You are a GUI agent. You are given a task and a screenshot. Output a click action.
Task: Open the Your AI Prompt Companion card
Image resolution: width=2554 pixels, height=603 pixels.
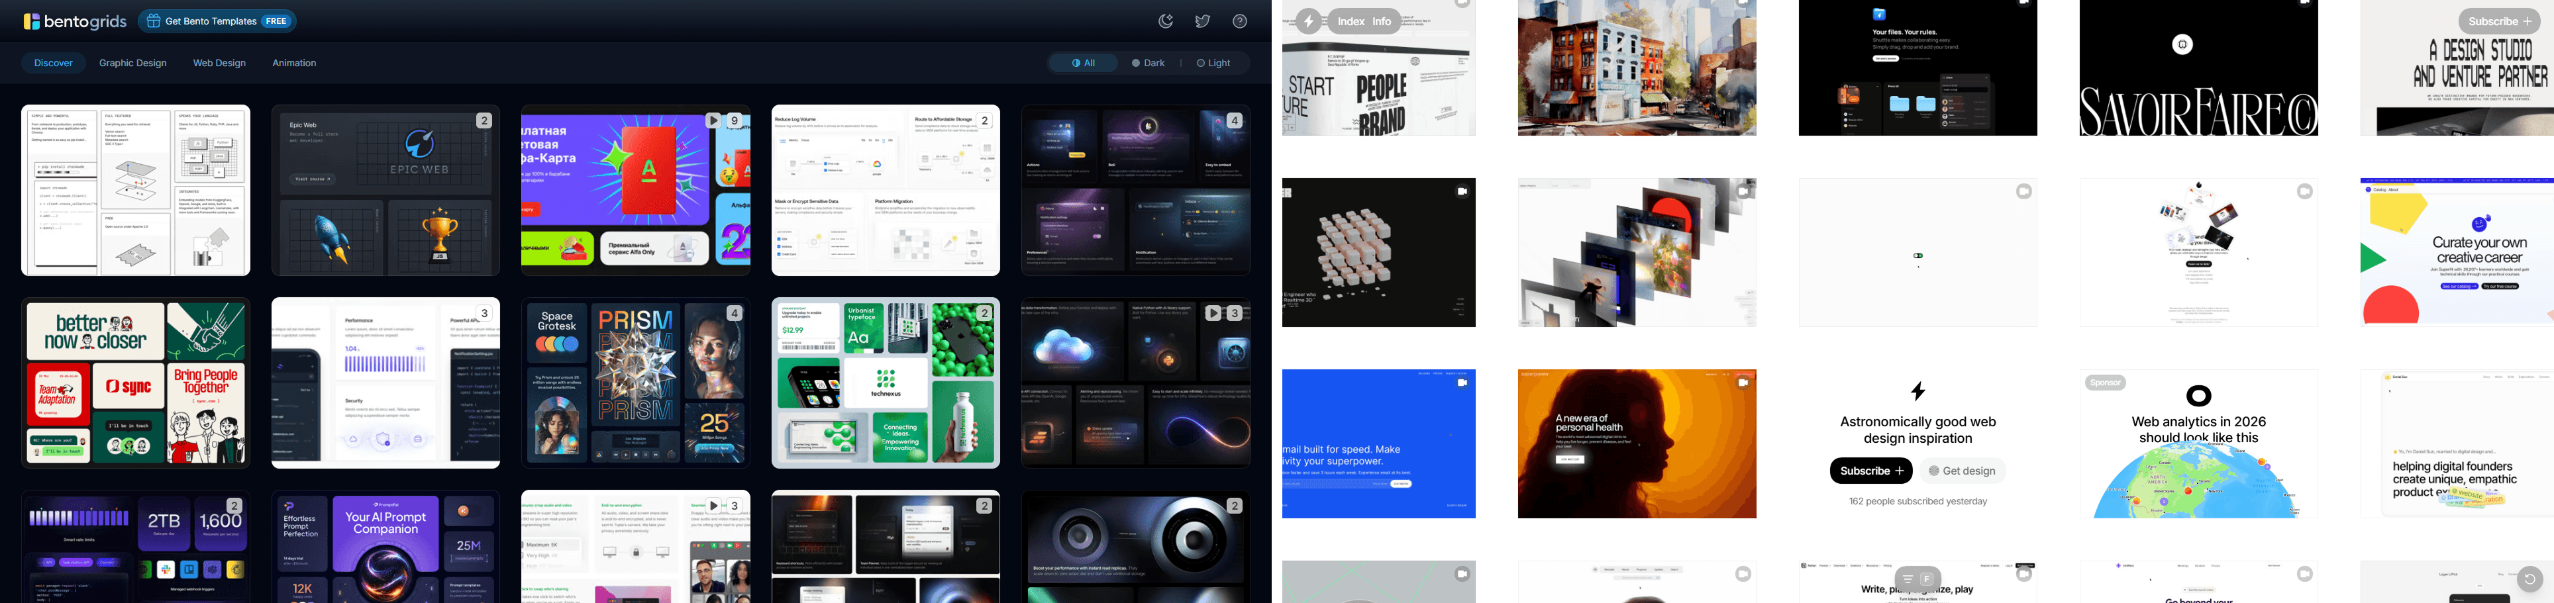(x=385, y=547)
